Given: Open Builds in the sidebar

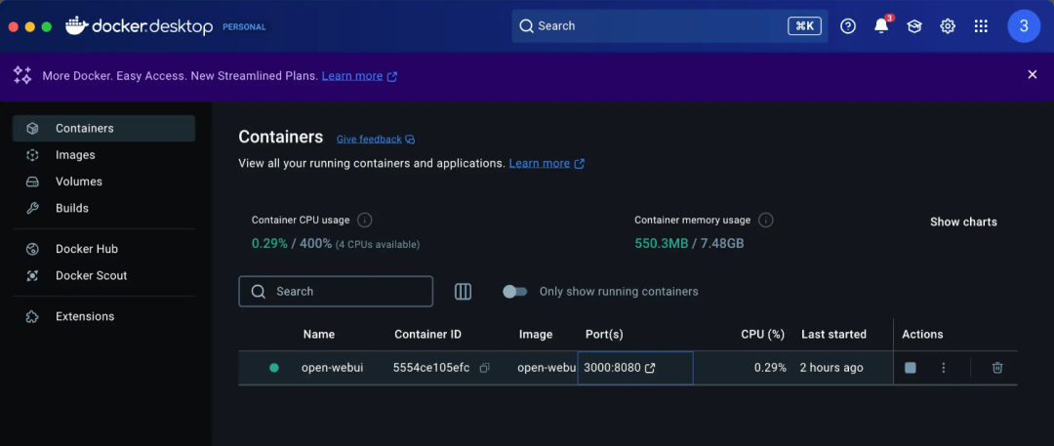Looking at the screenshot, I should click(x=103, y=209).
